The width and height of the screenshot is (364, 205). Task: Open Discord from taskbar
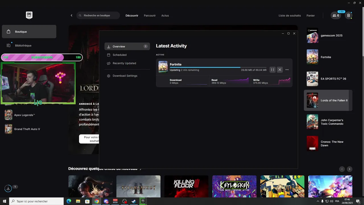(106, 201)
